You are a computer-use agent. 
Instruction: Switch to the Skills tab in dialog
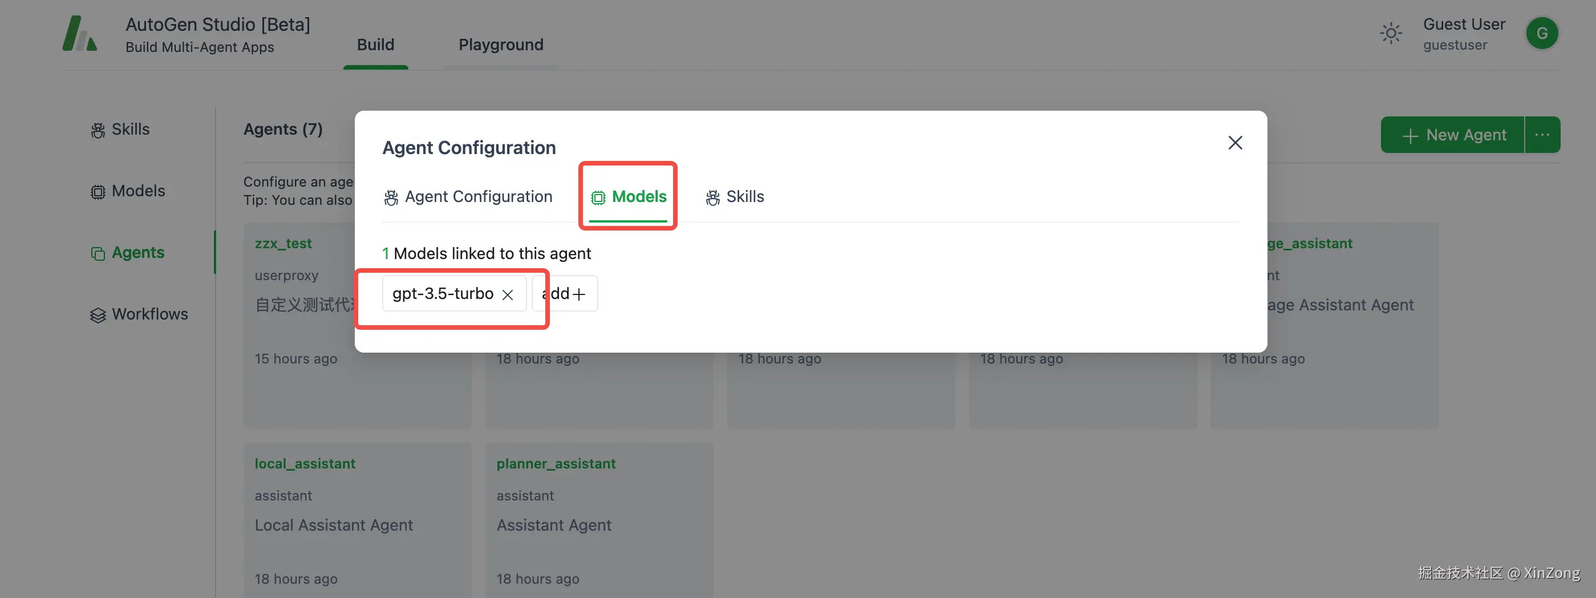735,197
